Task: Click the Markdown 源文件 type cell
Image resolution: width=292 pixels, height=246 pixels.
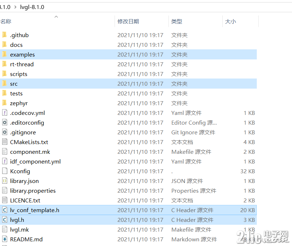Action: click(x=194, y=239)
